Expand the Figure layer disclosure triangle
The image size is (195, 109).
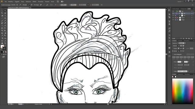(x=178, y=18)
